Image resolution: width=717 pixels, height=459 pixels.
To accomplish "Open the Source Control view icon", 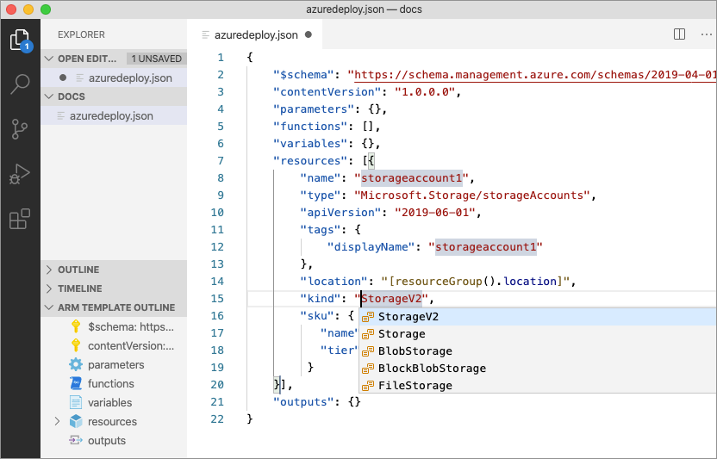I will 20,129.
